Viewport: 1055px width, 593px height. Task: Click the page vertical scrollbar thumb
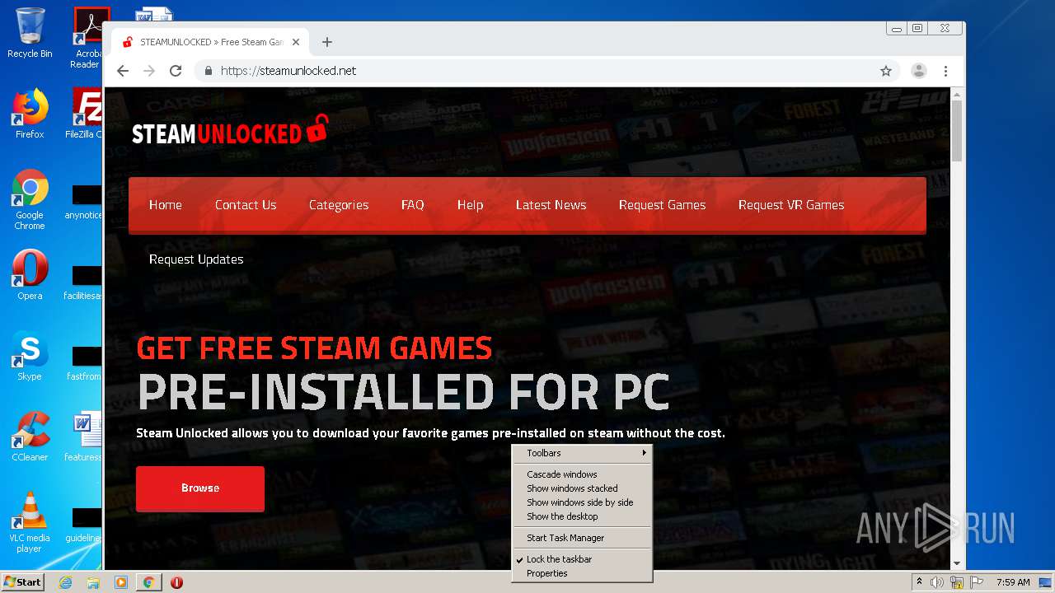pos(957,130)
